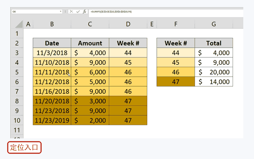
Task: Select row 9 header
Action: coord(17,111)
